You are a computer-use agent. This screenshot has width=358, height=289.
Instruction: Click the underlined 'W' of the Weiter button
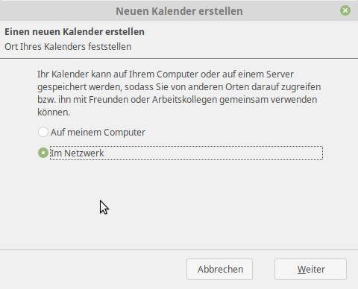click(302, 270)
